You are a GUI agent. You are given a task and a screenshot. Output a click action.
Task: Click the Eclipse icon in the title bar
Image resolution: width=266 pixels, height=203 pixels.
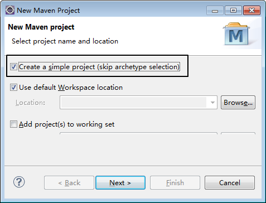tap(10, 10)
